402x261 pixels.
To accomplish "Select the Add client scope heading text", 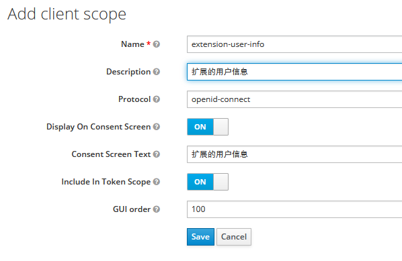I will click(67, 14).
